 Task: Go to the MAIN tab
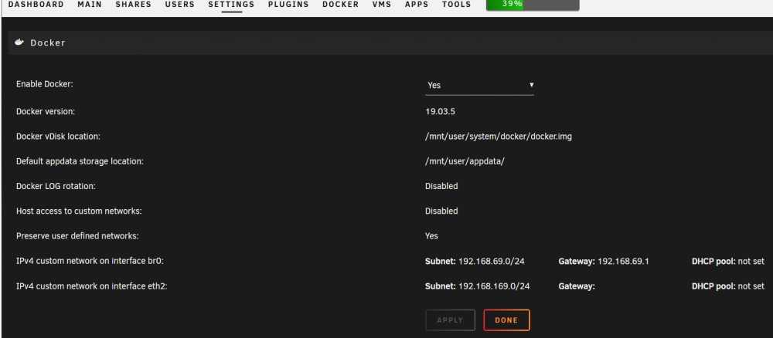90,5
